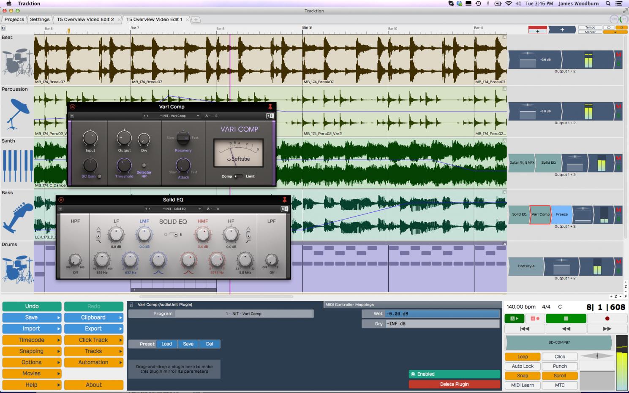Click the Tempo button

tap(590, 27)
